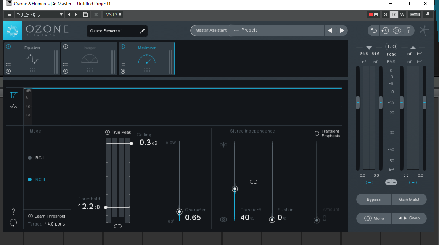Open the Equalizer module preset list icon

(x=8, y=64)
